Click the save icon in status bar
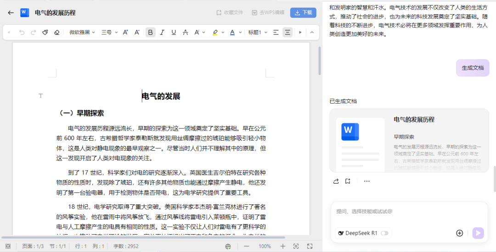496x252 pixels. [8, 247]
